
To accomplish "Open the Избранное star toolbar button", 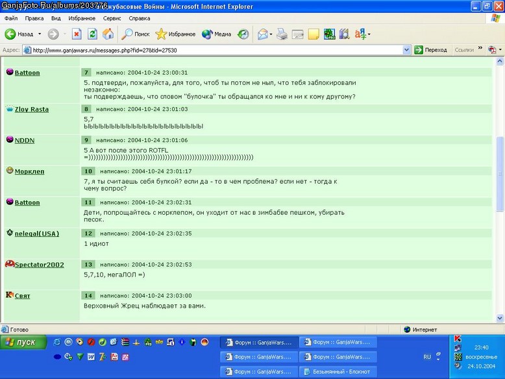I will coord(175,34).
